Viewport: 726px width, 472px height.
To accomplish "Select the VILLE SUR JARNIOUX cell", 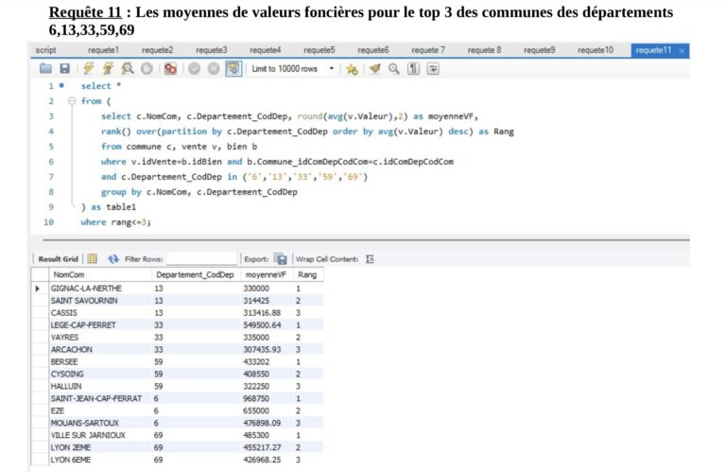I will (100, 435).
